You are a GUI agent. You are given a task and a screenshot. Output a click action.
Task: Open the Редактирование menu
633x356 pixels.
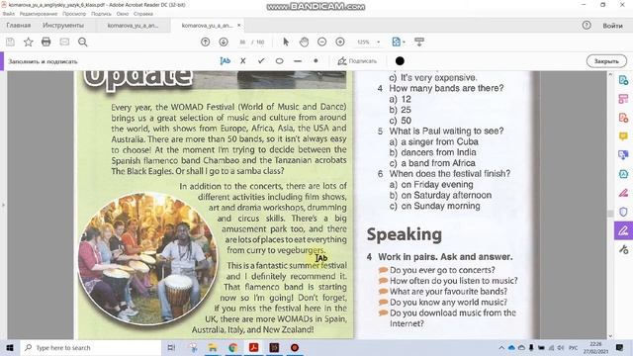[39, 14]
